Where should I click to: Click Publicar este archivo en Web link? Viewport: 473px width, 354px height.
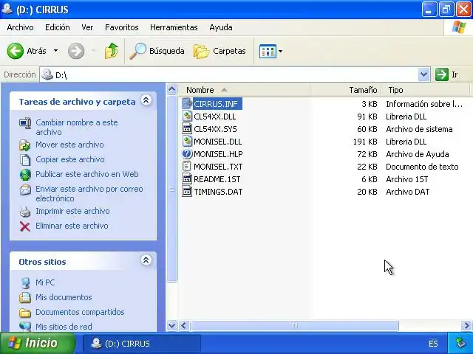coord(87,174)
